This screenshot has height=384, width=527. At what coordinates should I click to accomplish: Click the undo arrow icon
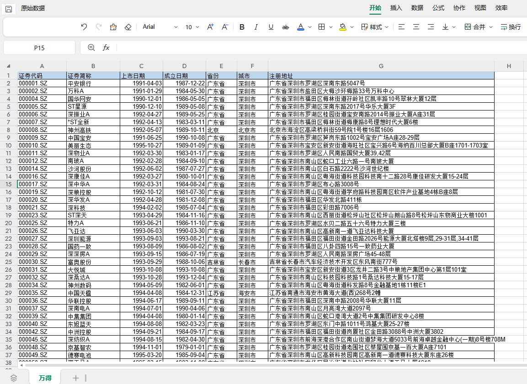coord(84,27)
